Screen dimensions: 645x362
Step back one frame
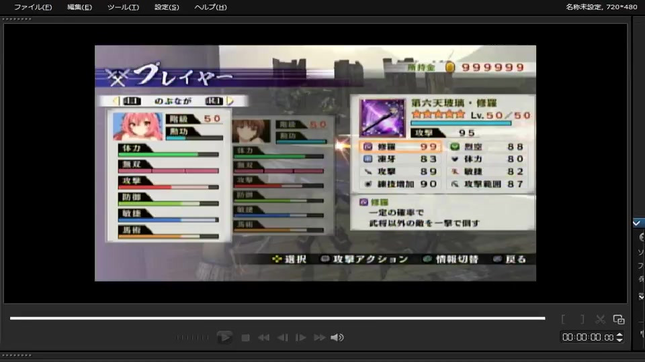point(283,338)
